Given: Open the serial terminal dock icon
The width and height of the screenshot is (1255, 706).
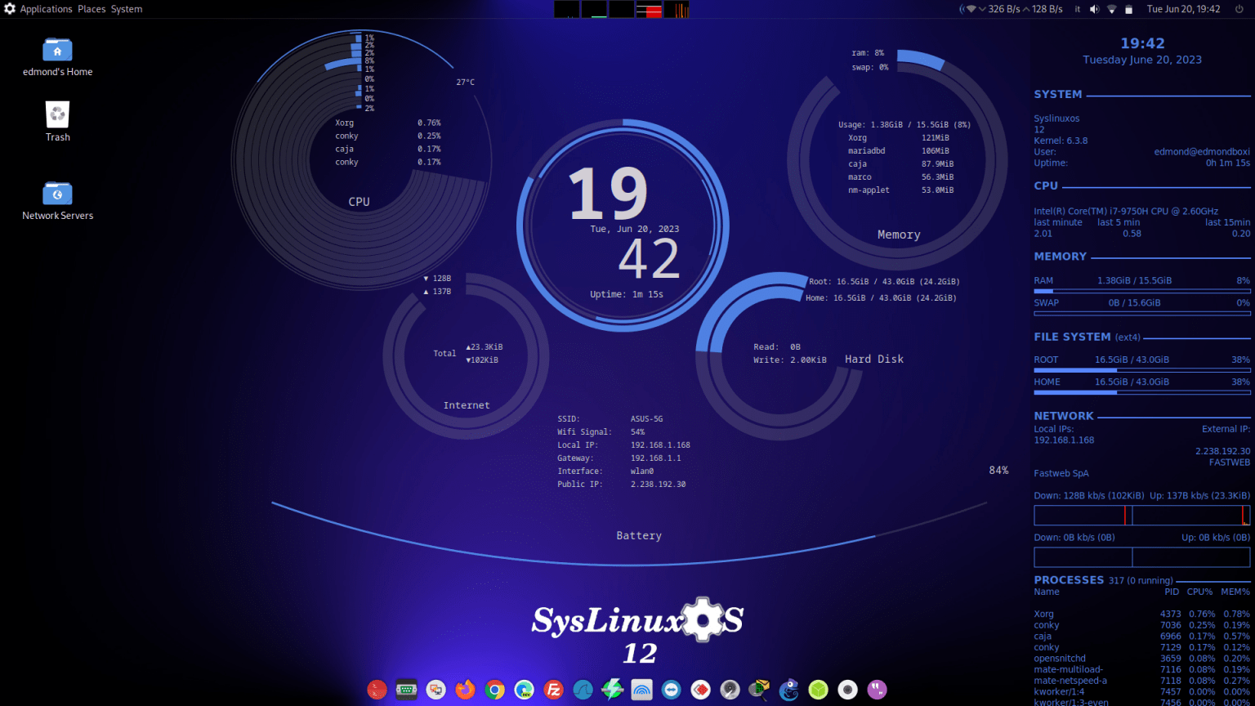Looking at the screenshot, I should coord(405,689).
